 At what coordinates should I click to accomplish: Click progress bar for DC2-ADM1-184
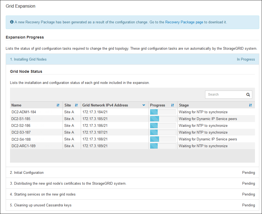163,112
